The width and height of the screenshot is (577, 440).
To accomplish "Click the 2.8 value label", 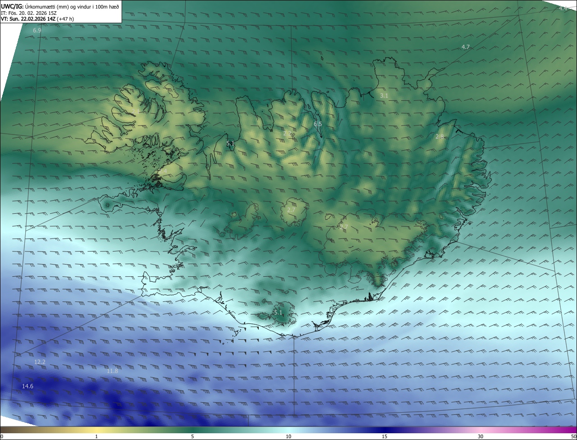I will click(x=440, y=136).
